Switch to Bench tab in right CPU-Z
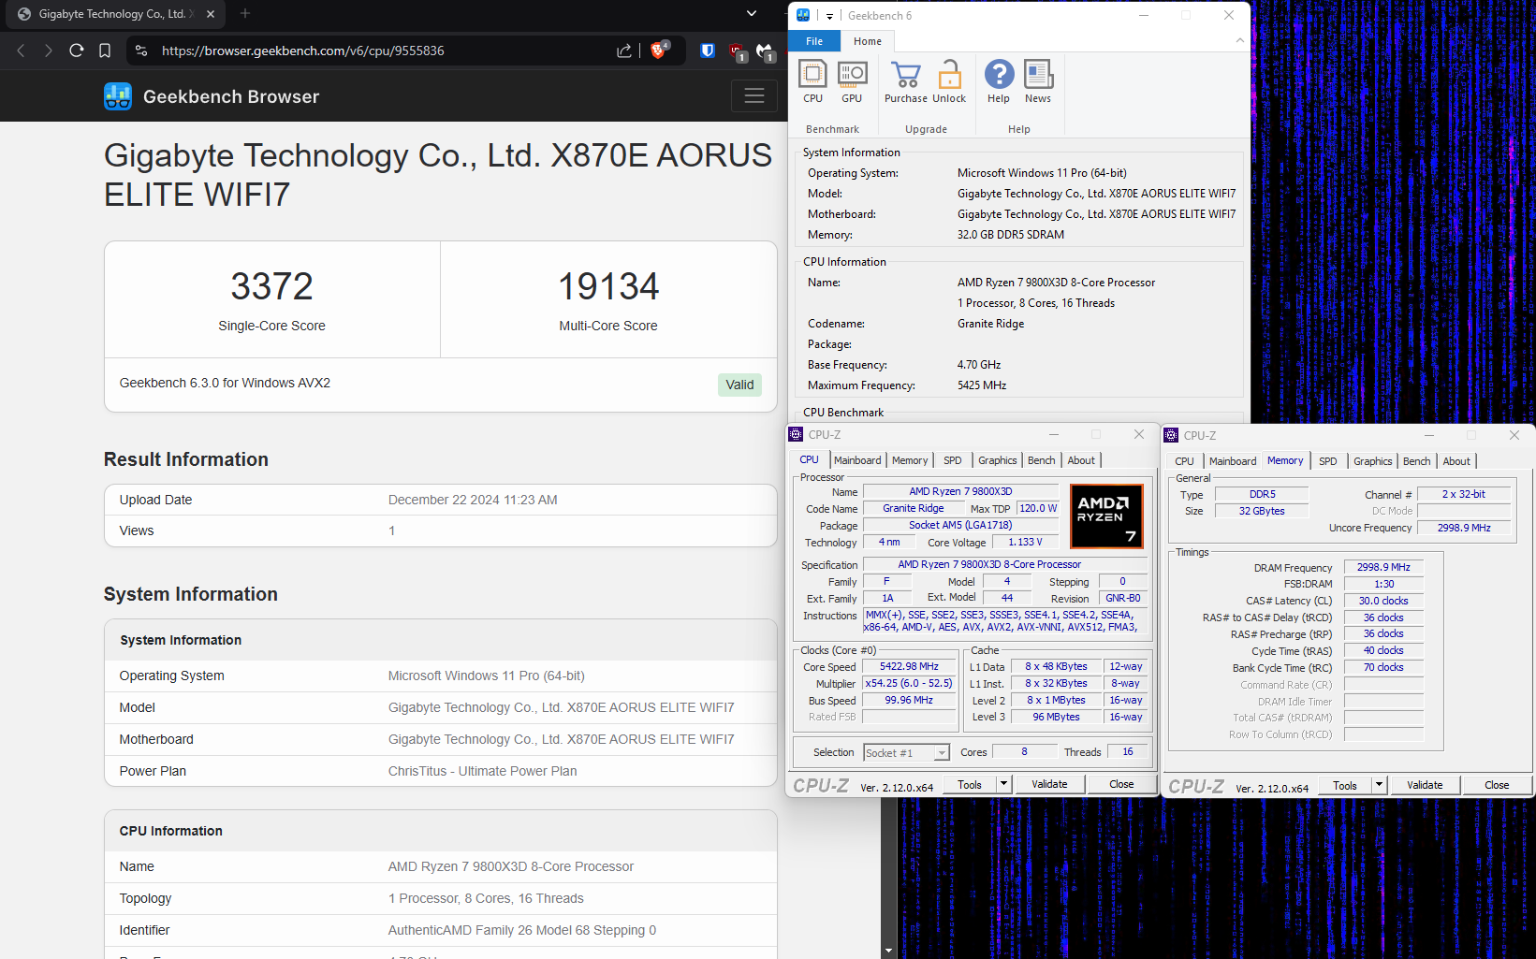 (x=1417, y=461)
